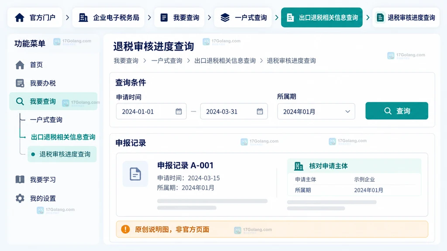Screen dimensions: 447x251
Task: Click the 查询条件 section heading
Action: tap(131, 82)
